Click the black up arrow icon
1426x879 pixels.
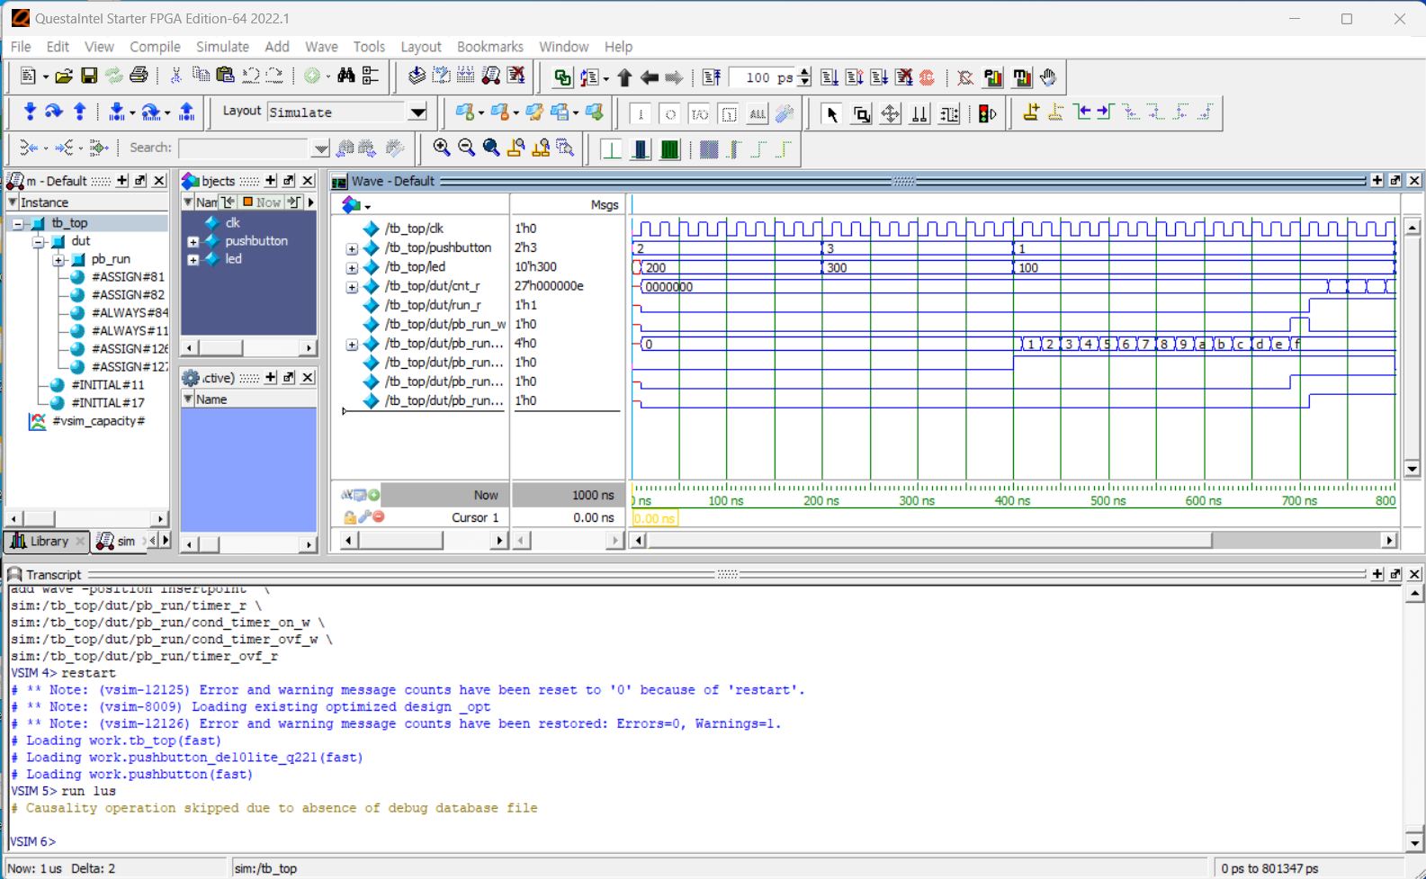pyautogui.click(x=624, y=77)
